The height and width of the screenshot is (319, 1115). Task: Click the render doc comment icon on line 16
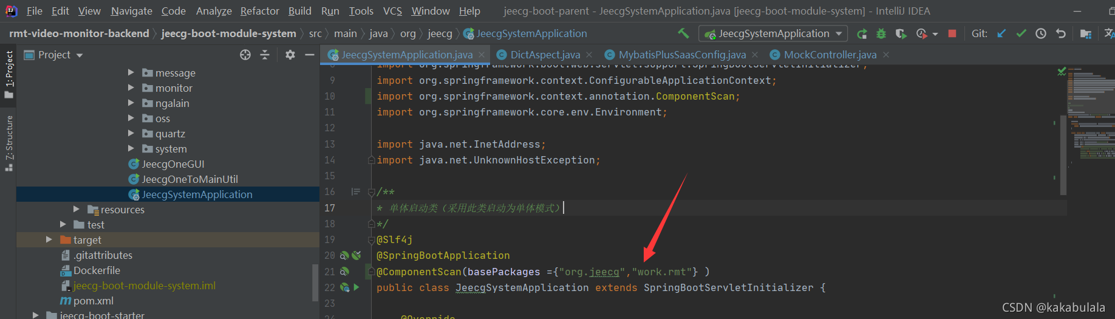click(x=356, y=192)
